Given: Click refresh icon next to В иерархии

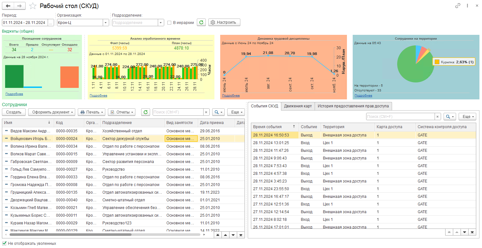Looking at the screenshot, I should 201,22.
